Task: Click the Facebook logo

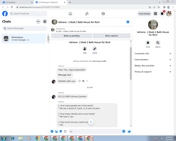Action: pyautogui.click(x=5, y=14)
